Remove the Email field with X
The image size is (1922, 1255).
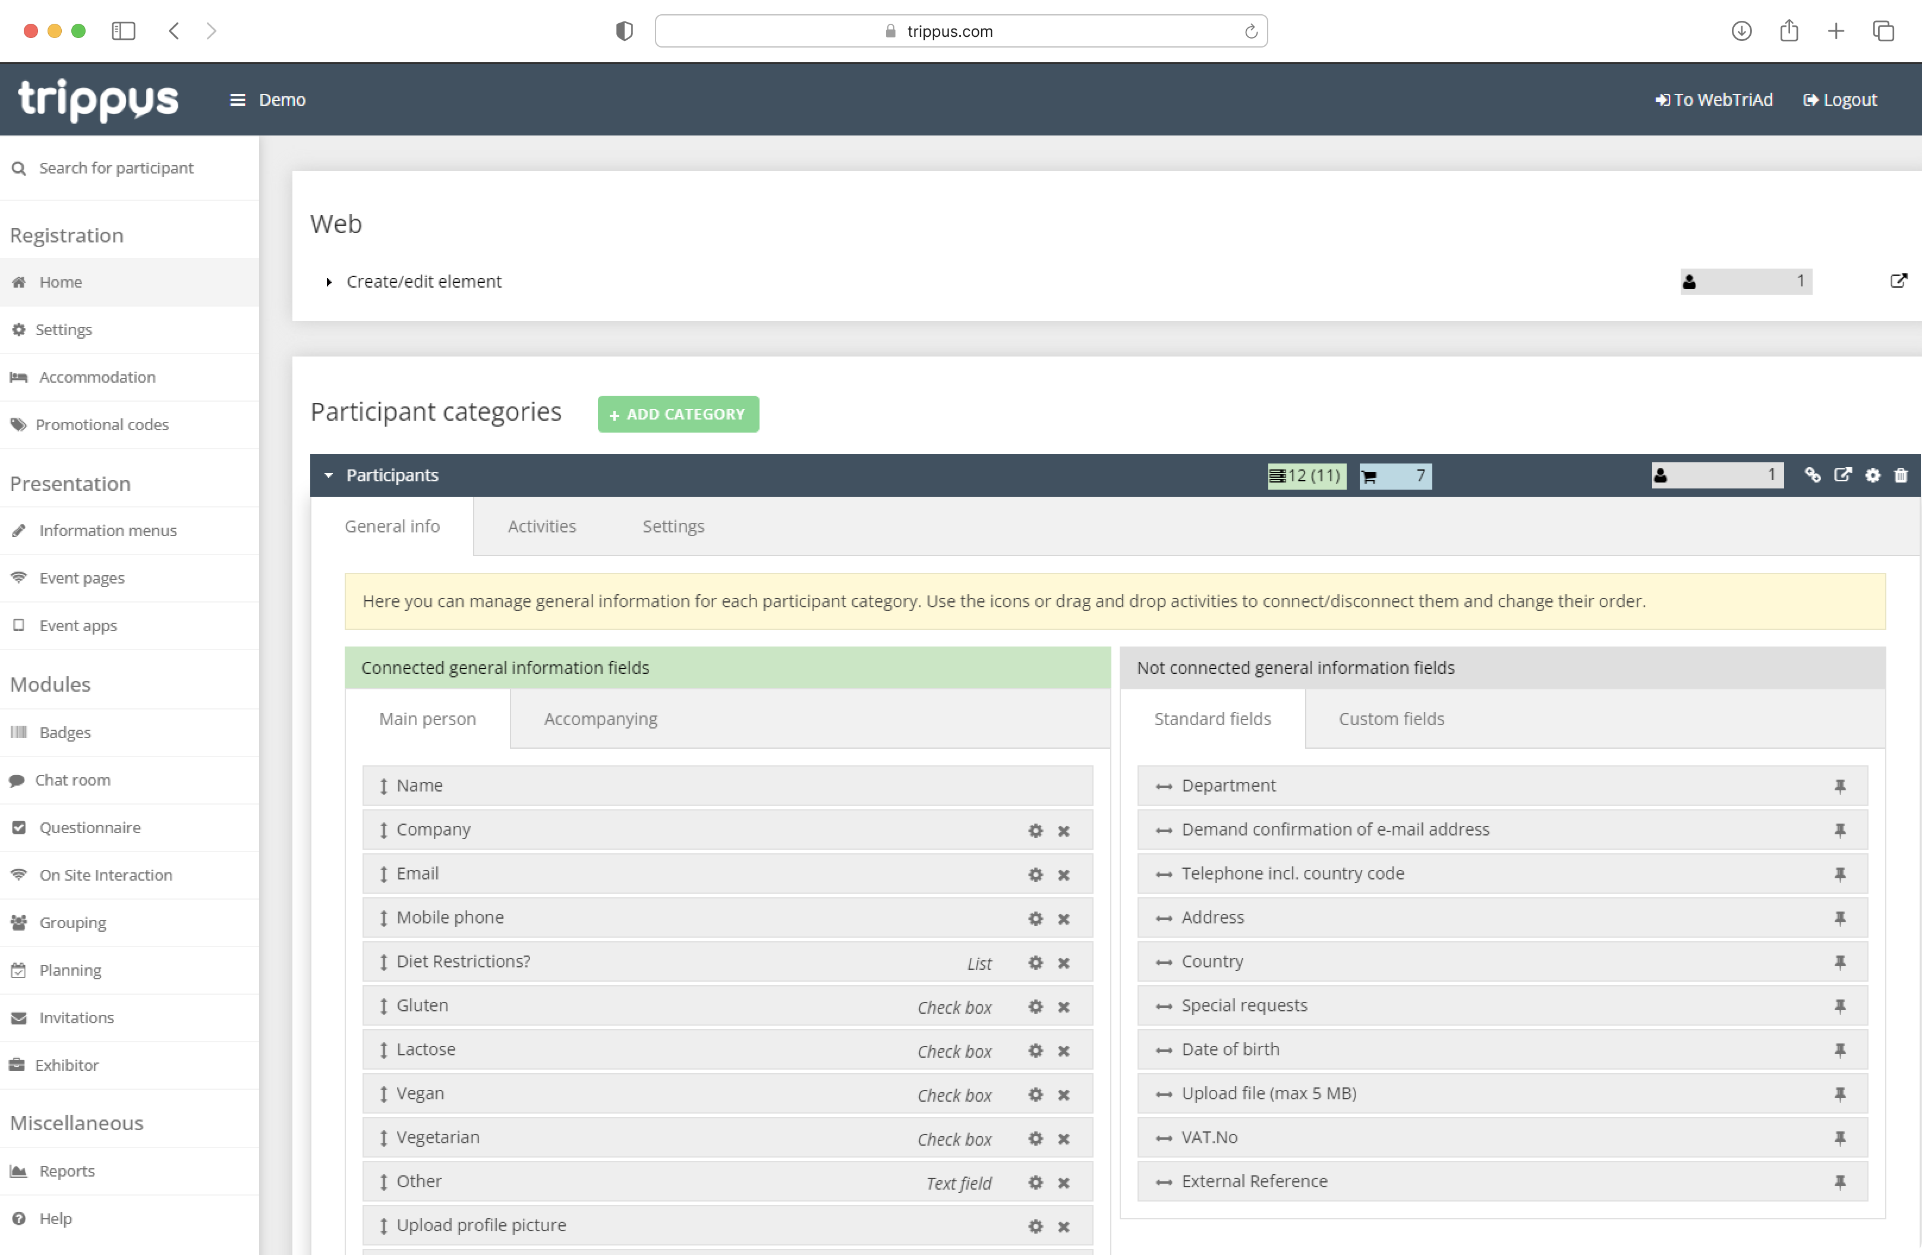1064,875
